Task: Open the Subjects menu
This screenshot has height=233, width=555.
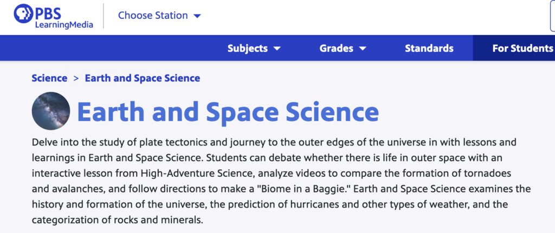Action: 248,49
